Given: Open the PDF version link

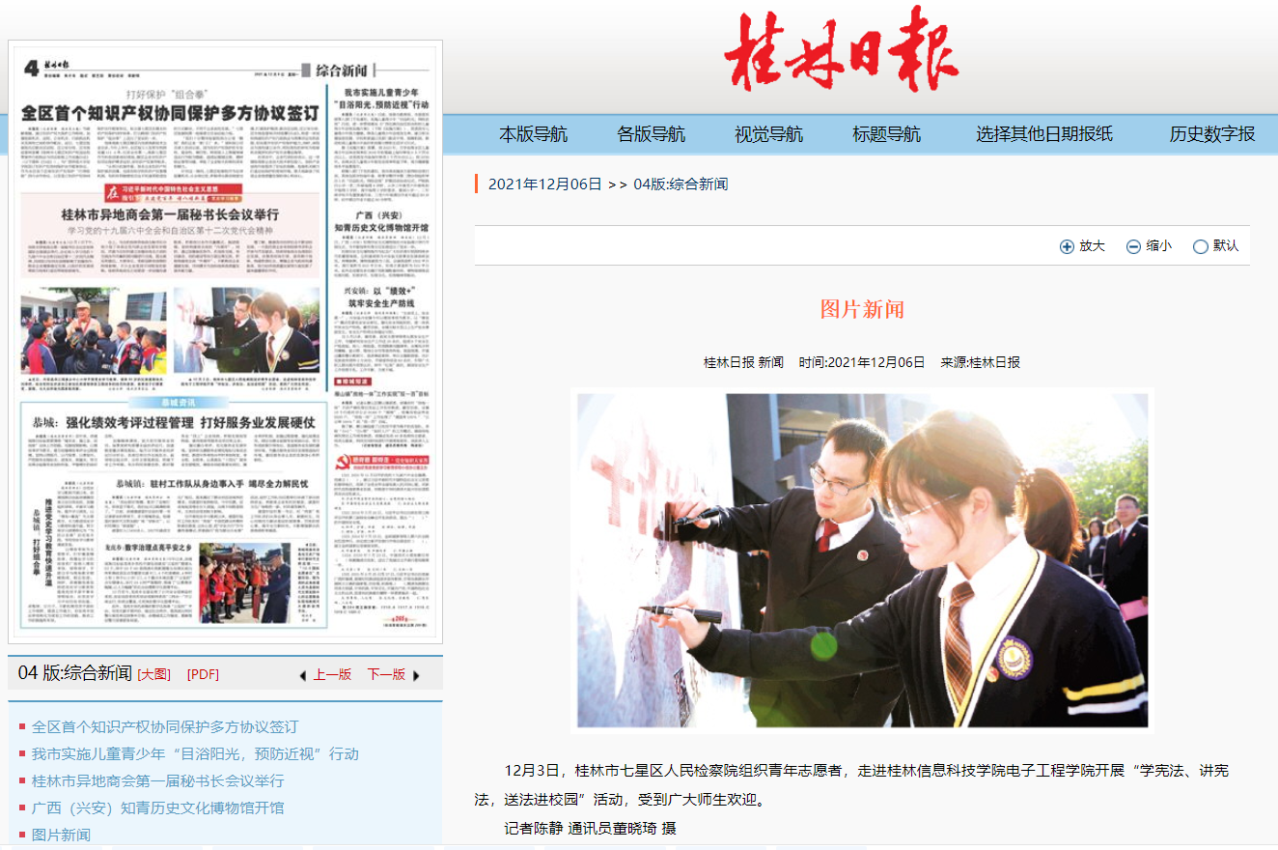Looking at the screenshot, I should click(203, 674).
